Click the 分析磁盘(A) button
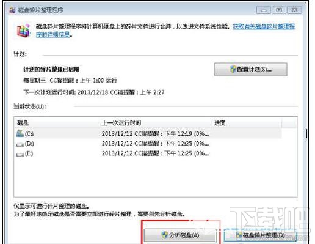The image size is (315, 244). (181, 235)
